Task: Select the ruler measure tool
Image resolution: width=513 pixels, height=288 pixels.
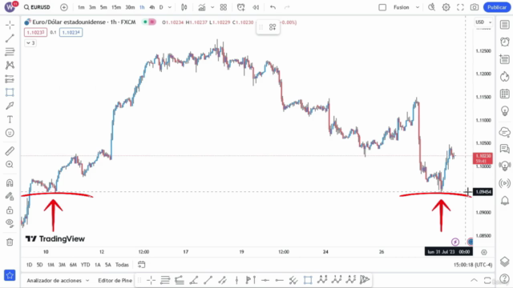Action: tap(10, 151)
